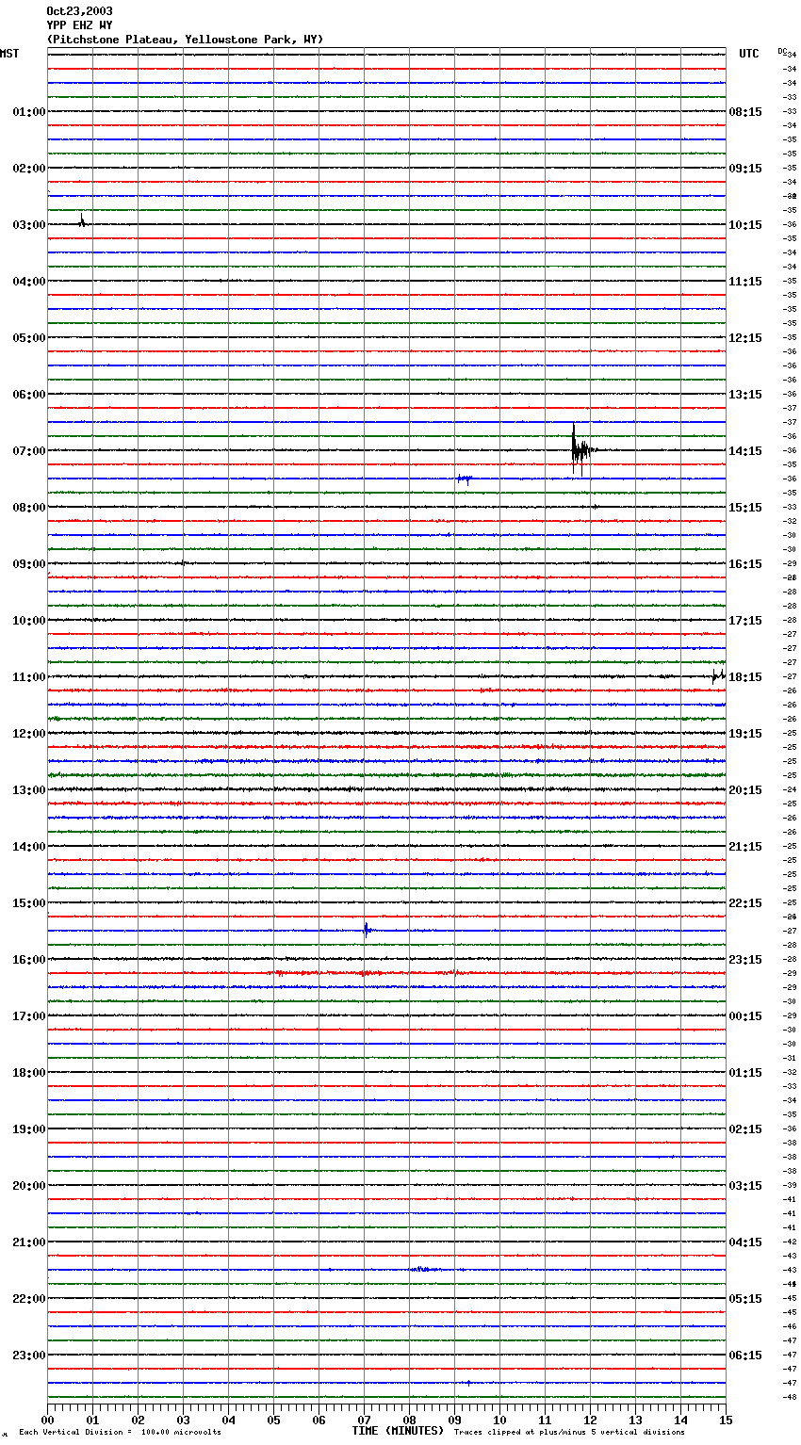The image size is (801, 1445).
Task: Click the 'Each Vertical Division = 100.00 microvolts' note
Action: 121,1433
